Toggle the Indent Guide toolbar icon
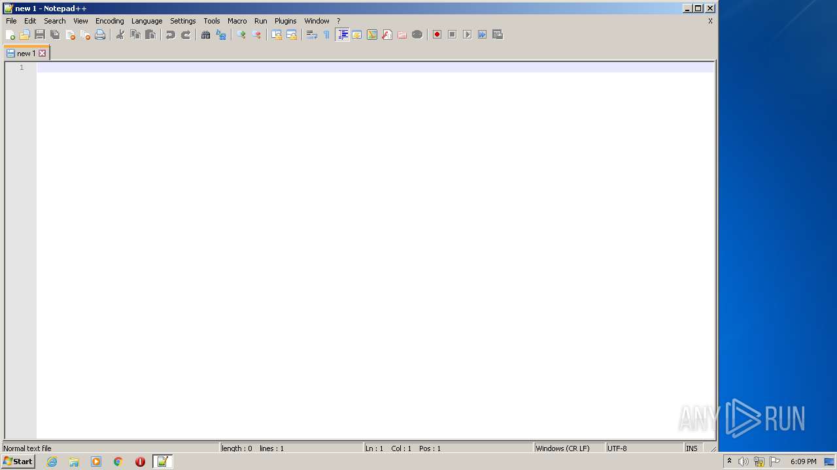Image resolution: width=837 pixels, height=470 pixels. tap(342, 35)
